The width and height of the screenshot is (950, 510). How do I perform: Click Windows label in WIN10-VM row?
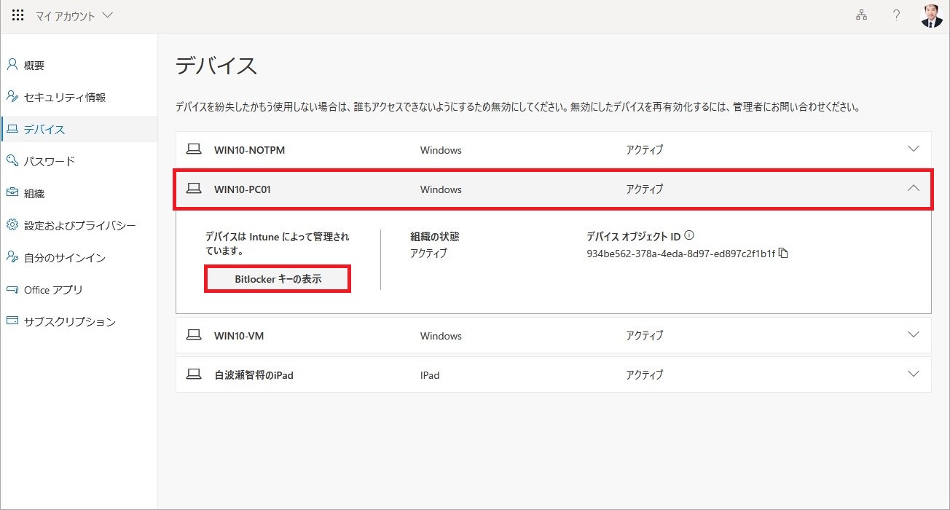coord(441,336)
